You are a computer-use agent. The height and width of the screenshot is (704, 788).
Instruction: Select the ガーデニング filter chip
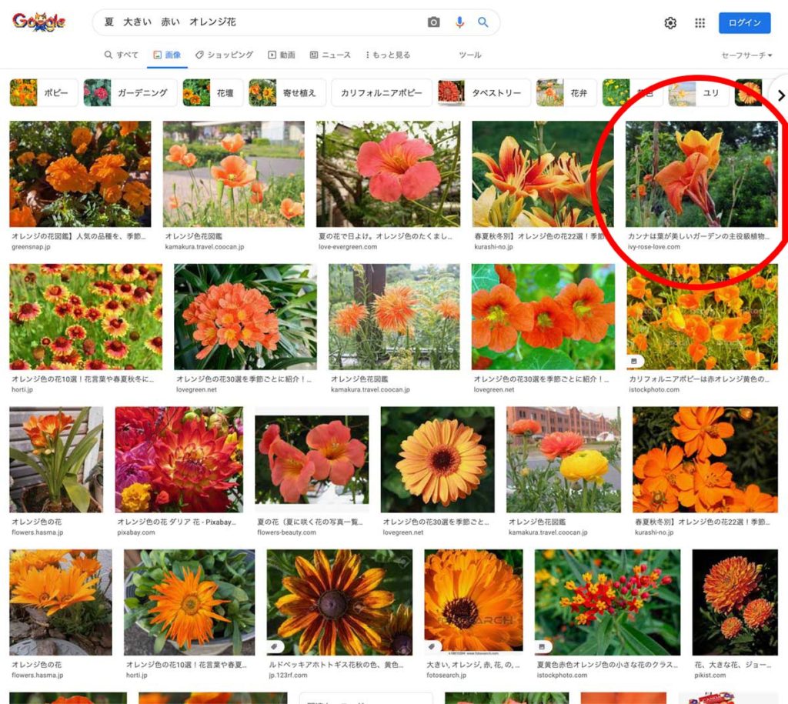pyautogui.click(x=130, y=93)
